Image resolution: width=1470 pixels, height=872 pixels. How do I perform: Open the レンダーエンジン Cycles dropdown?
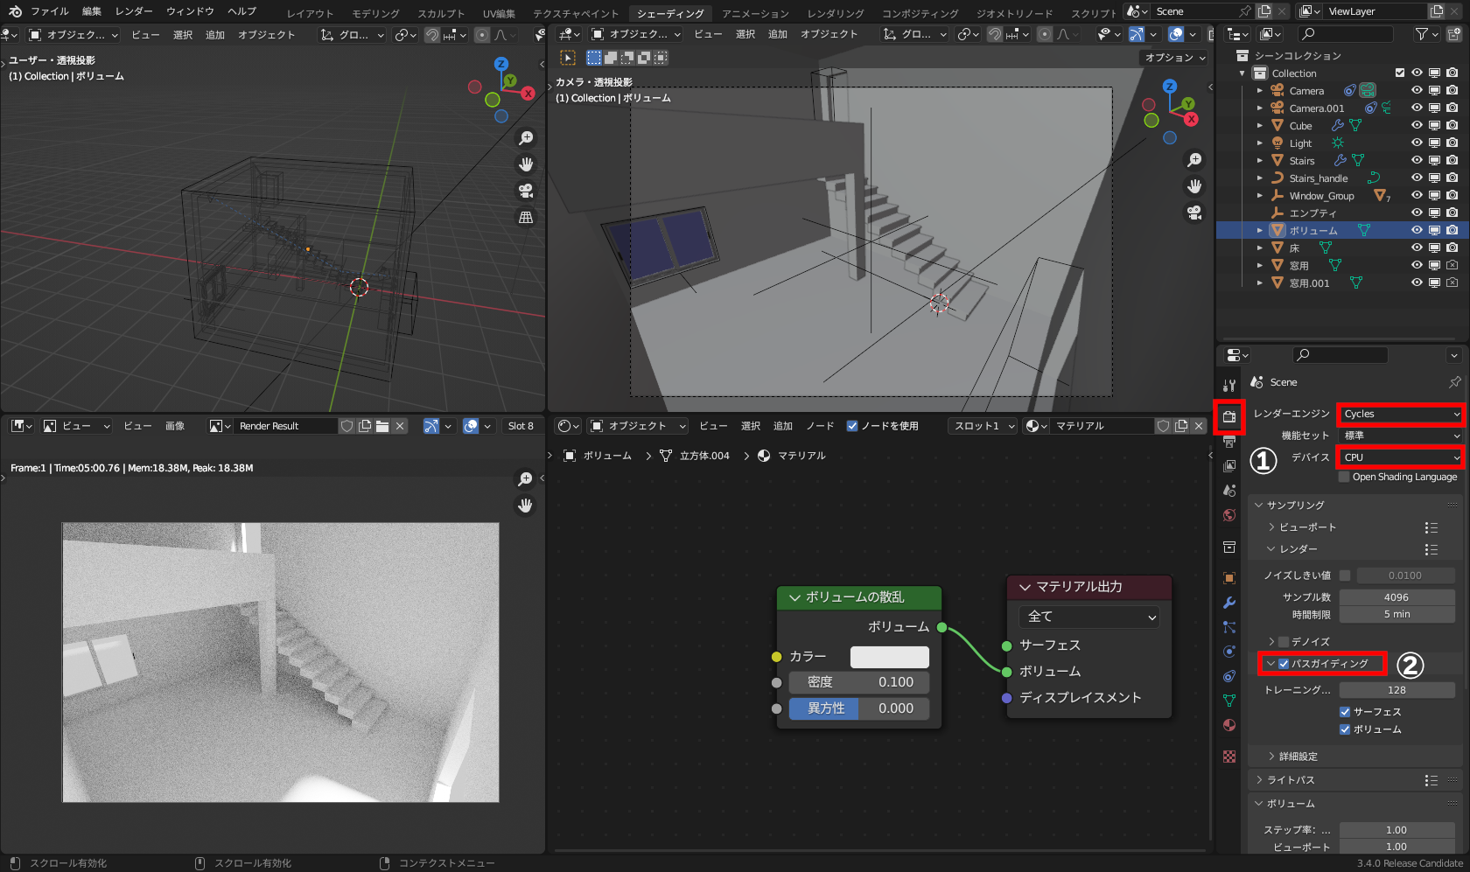pyautogui.click(x=1400, y=414)
